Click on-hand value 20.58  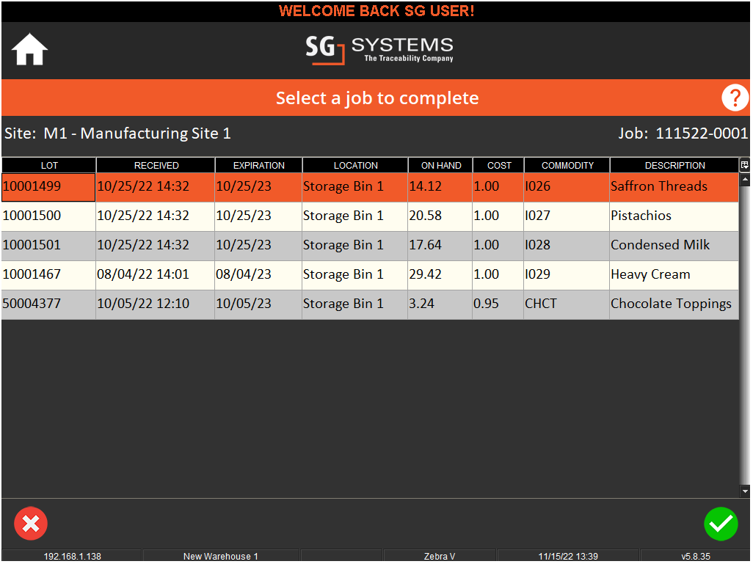[x=440, y=216]
